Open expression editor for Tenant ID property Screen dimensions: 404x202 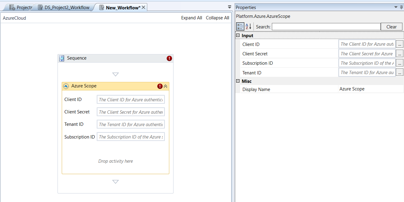point(400,72)
